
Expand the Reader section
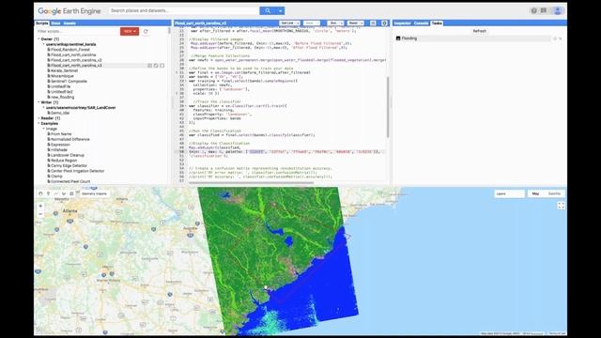[x=39, y=118]
